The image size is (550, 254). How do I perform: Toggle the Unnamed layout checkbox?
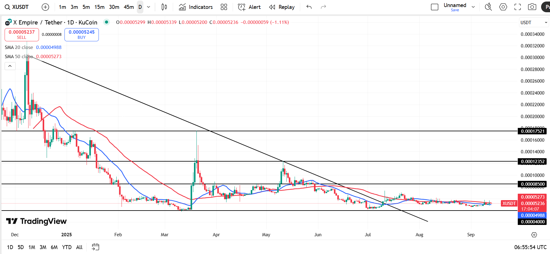tap(435, 7)
